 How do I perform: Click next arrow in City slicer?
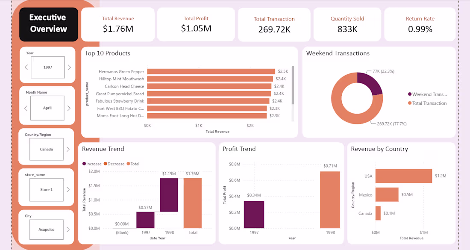(x=68, y=229)
